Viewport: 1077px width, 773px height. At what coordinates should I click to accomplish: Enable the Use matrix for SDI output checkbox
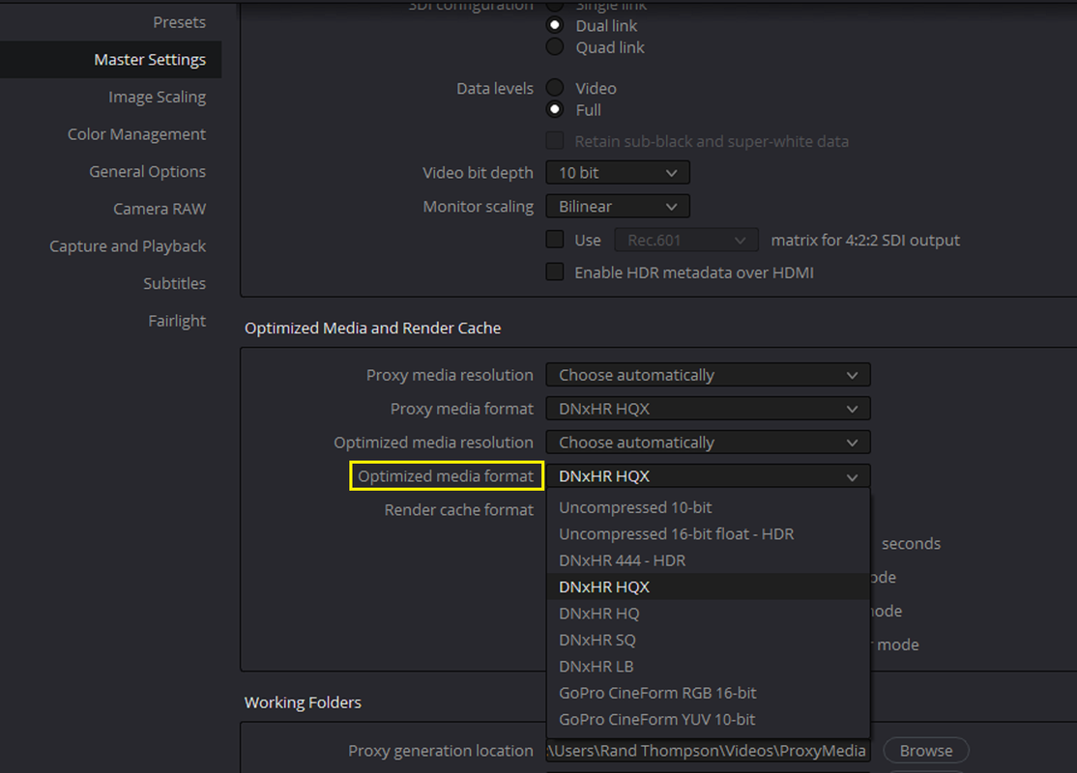click(555, 241)
